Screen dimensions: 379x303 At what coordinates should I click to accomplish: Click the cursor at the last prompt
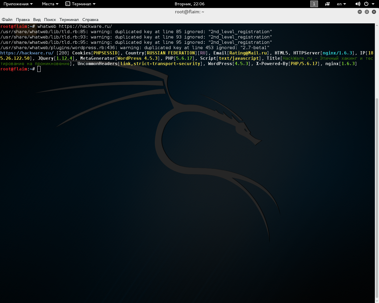(39, 69)
